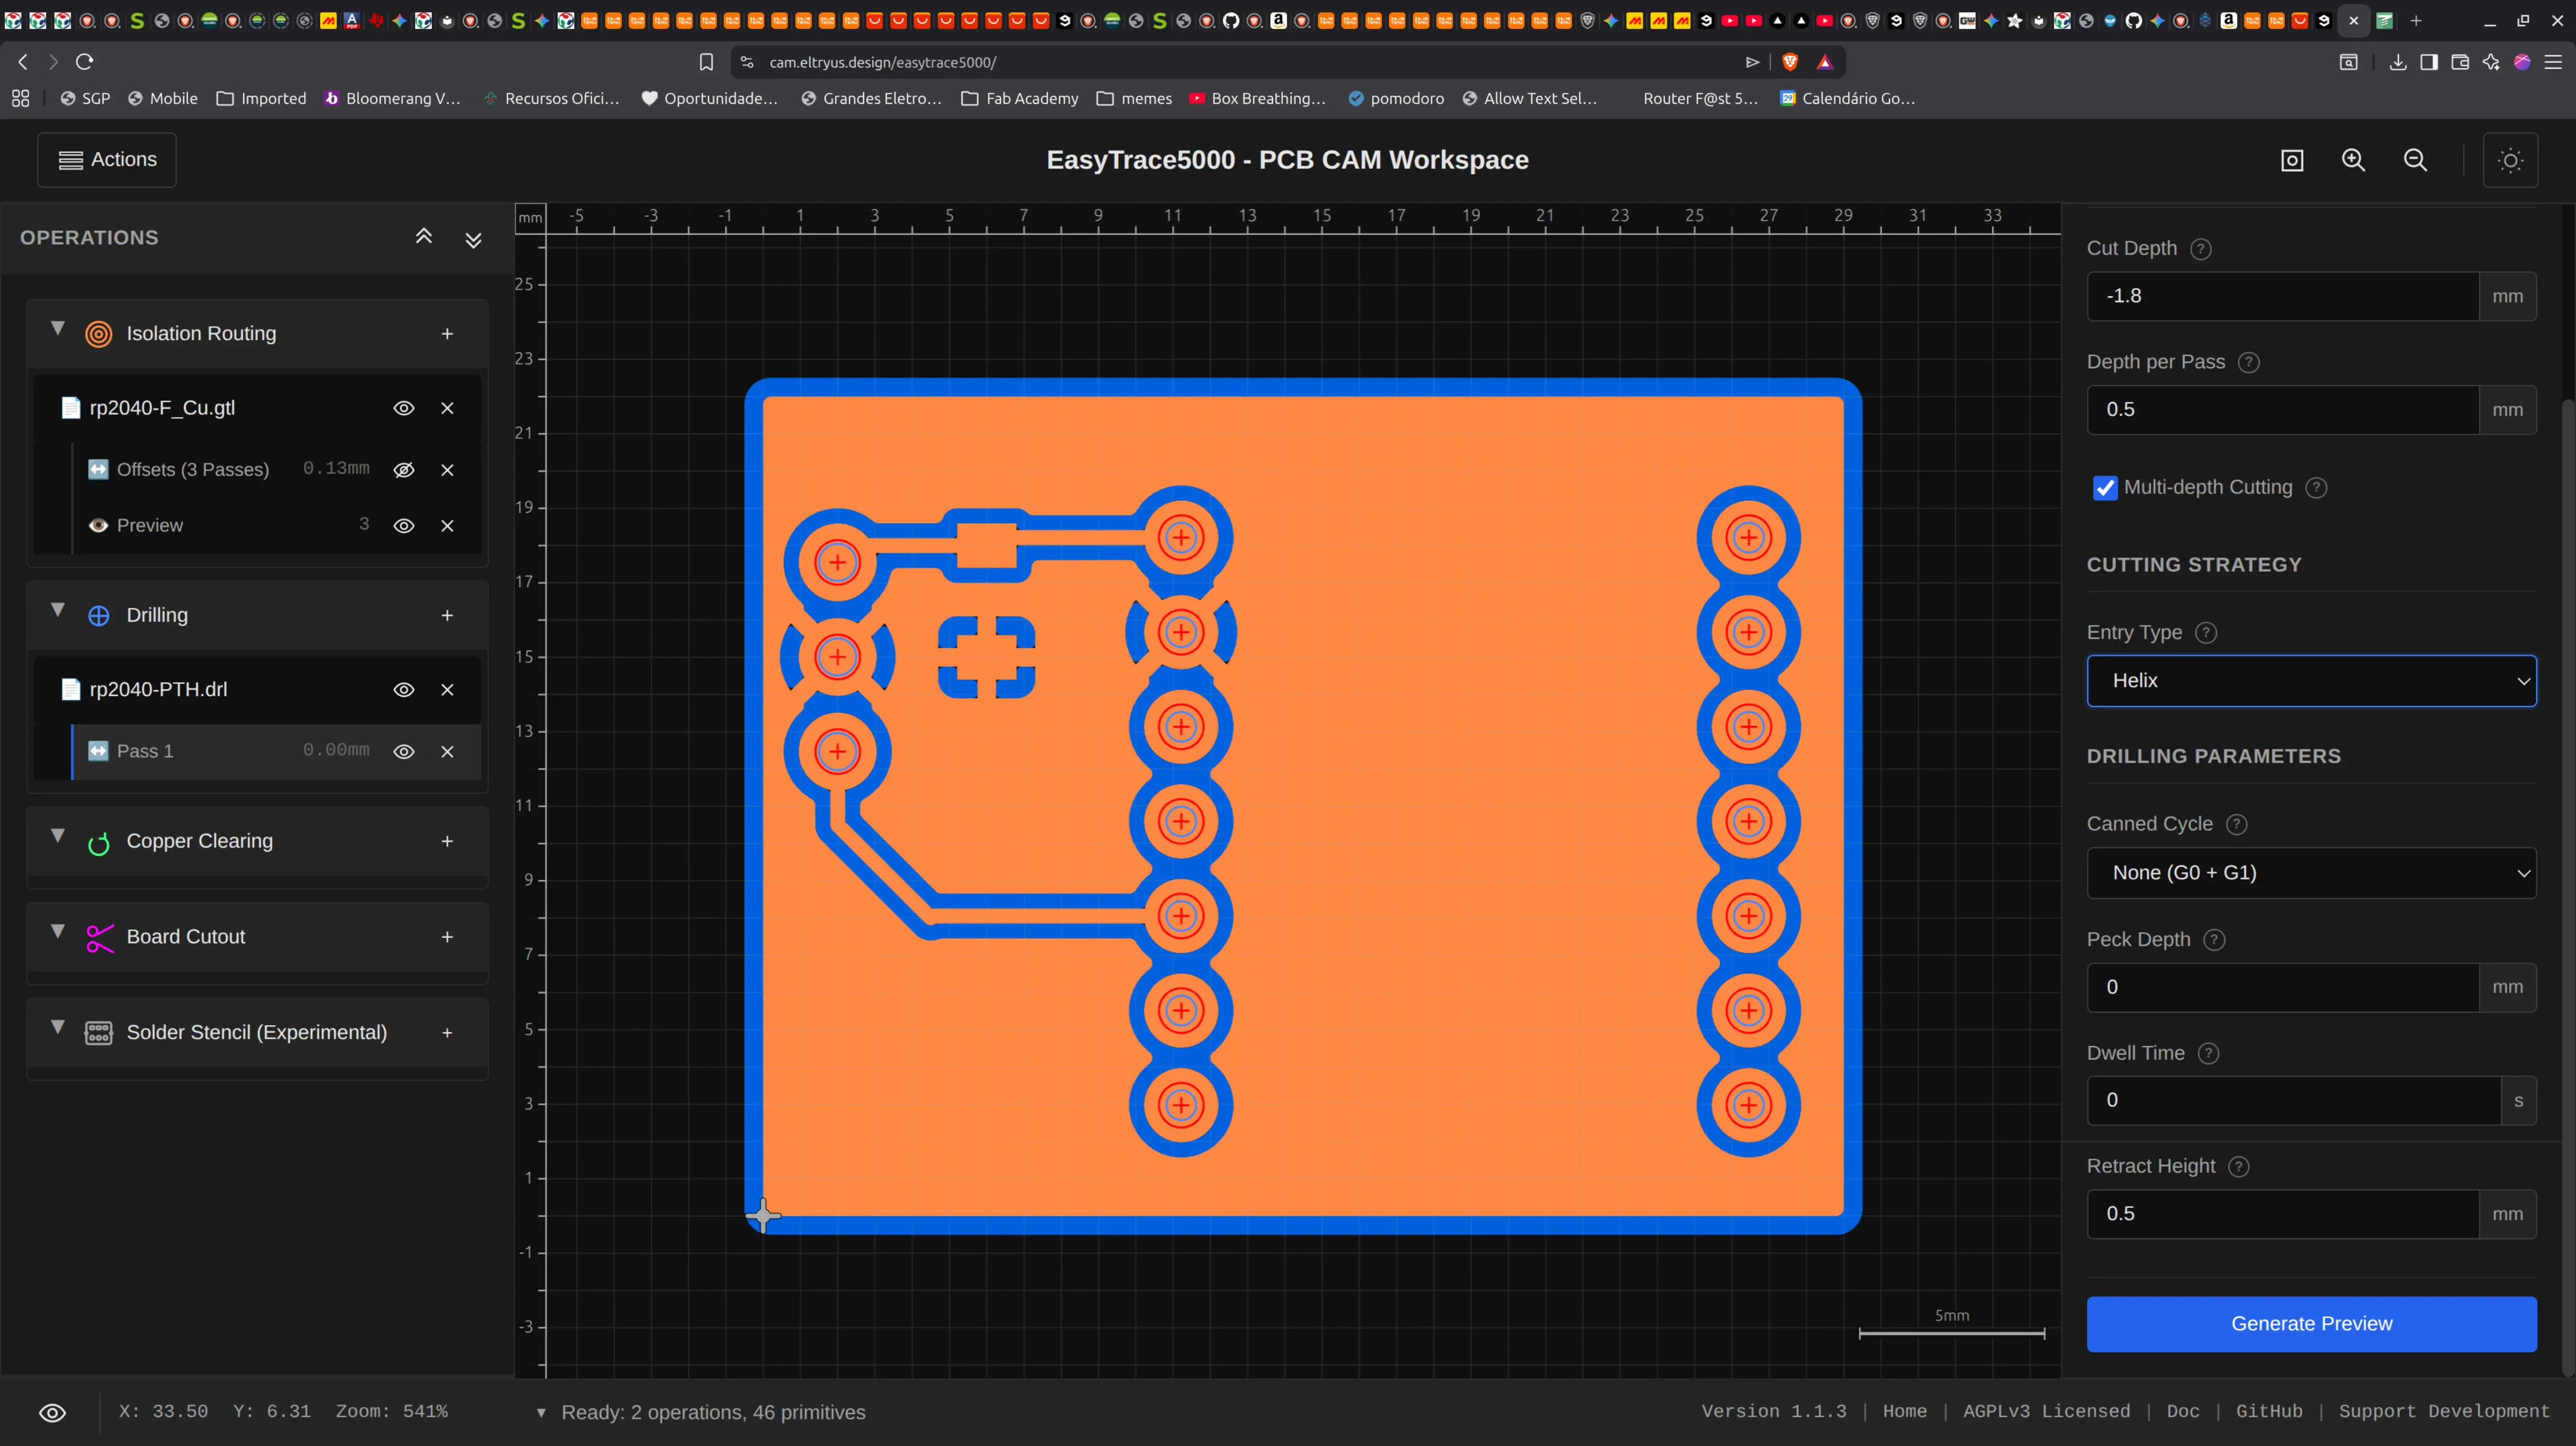
Task: Toggle the light/dark theme sun icon
Action: click(2510, 160)
